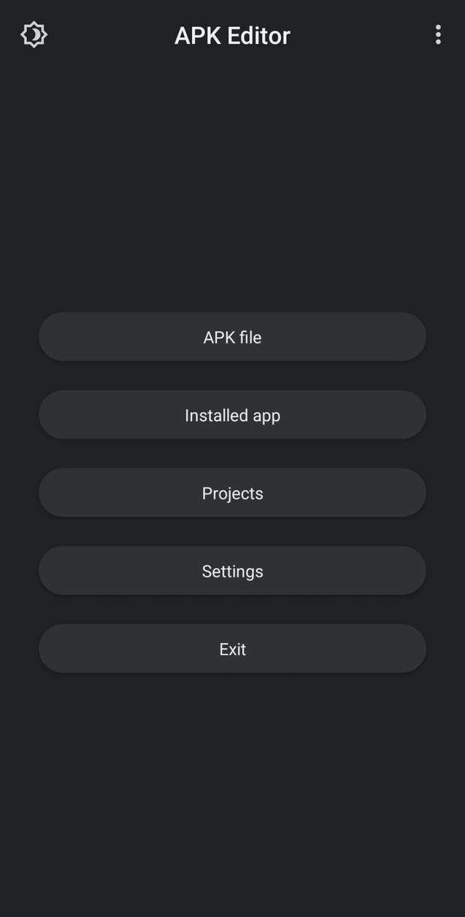Viewport: 465px width, 917px height.
Task: Choose Projects from the main menu
Action: tap(232, 492)
